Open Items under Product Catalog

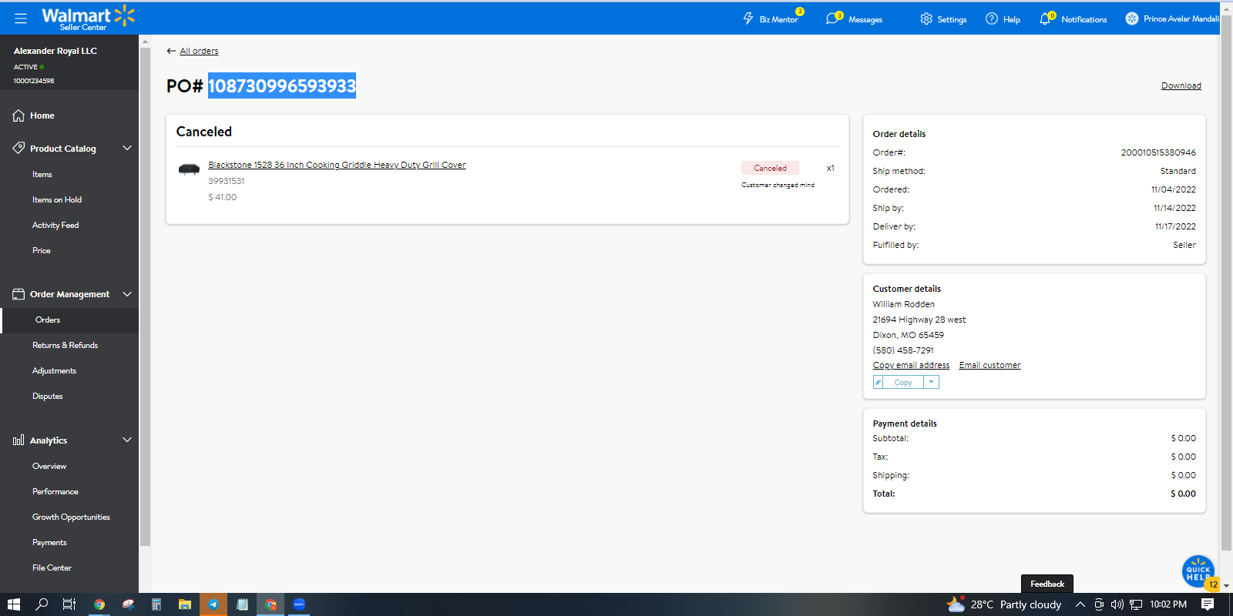pos(42,174)
